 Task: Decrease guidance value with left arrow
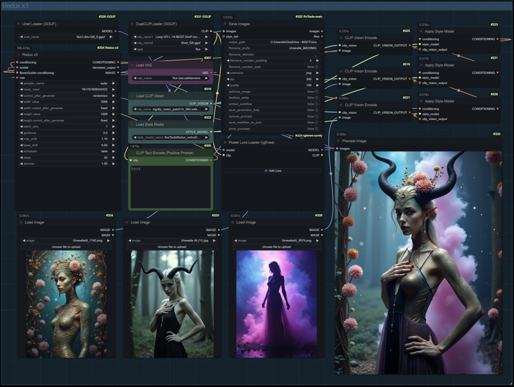click(21, 133)
